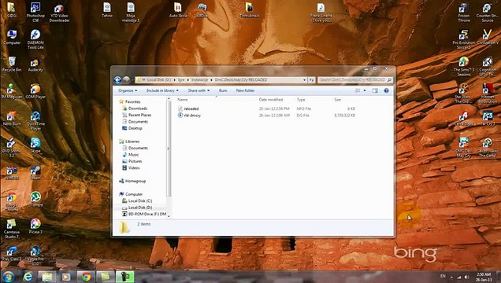Select the Computer desktop icon
The image size is (501, 283).
(x=12, y=37)
